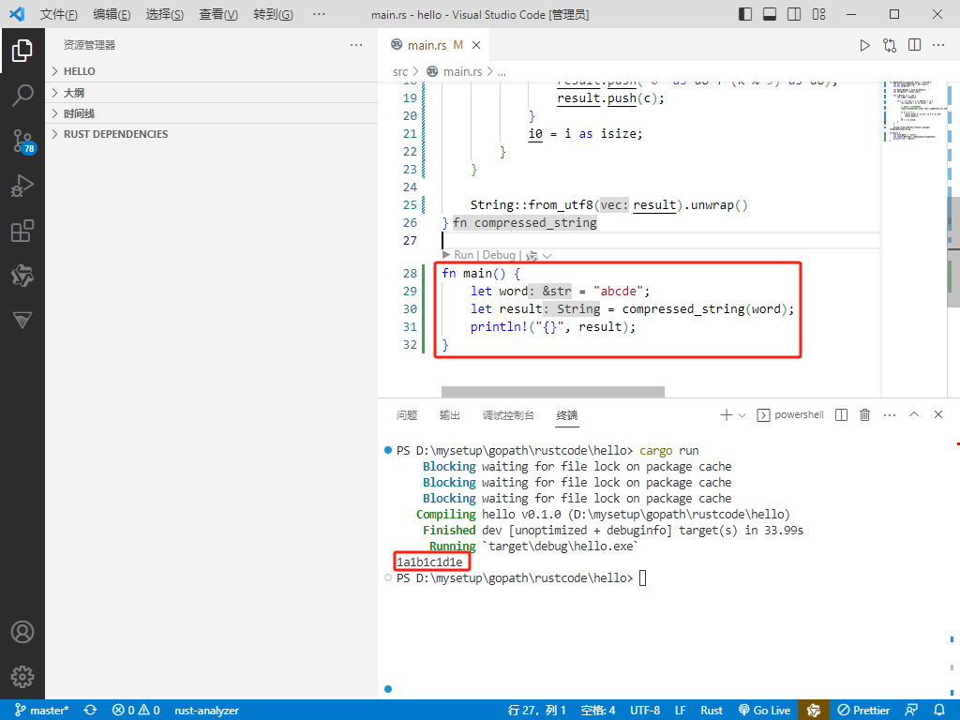Toggle primary side bar layout icon

point(745,14)
